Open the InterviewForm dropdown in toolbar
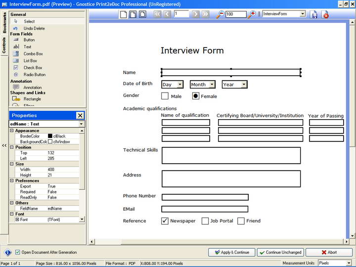This screenshot has width=356, height=267. click(x=303, y=14)
